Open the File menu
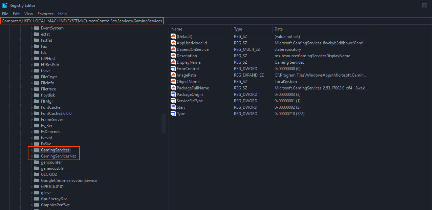Image resolution: width=432 pixels, height=210 pixels. tap(5, 14)
